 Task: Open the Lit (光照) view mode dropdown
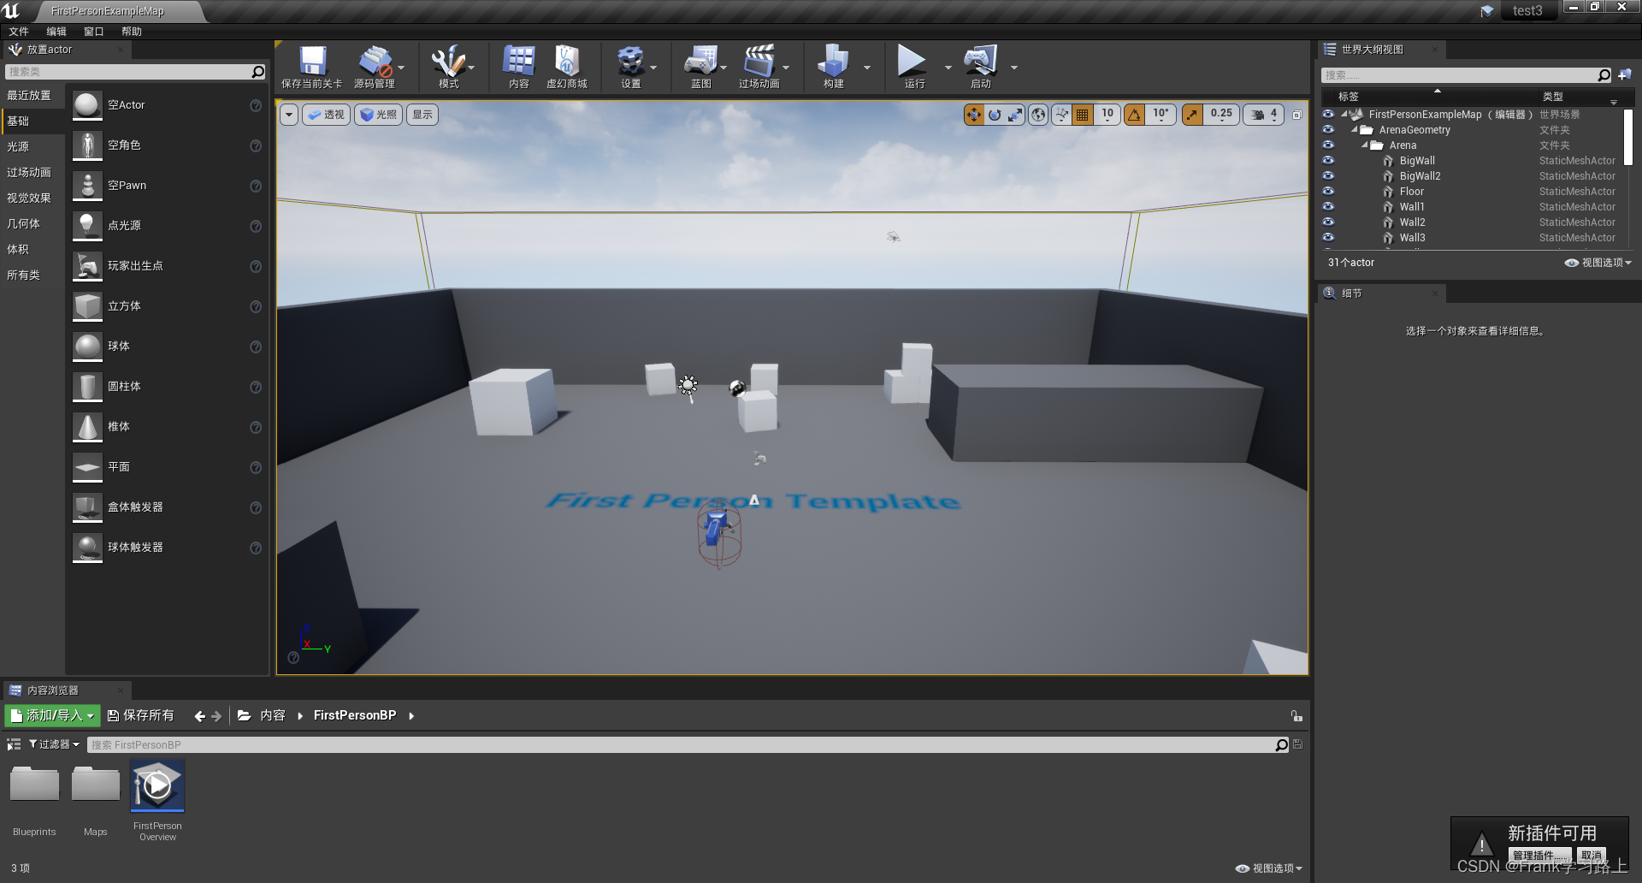coord(378,115)
